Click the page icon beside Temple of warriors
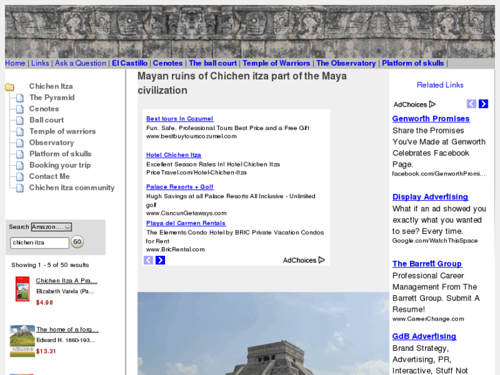Screen dimensions: 500x375 tap(20, 131)
